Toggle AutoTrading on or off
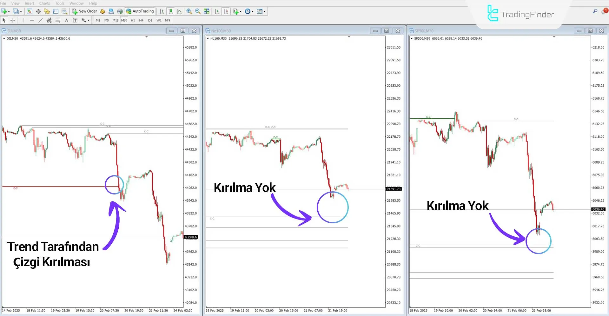The width and height of the screenshot is (609, 316). pos(140,11)
